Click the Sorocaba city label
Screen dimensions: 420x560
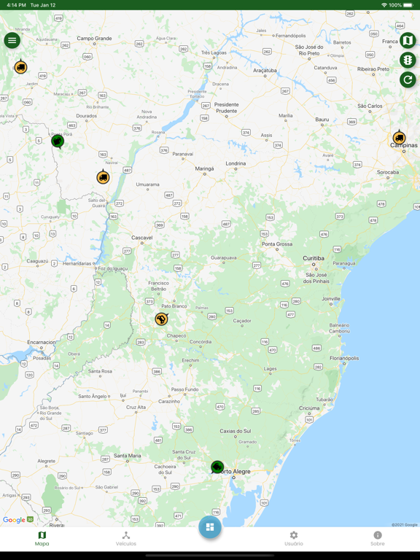[388, 172]
